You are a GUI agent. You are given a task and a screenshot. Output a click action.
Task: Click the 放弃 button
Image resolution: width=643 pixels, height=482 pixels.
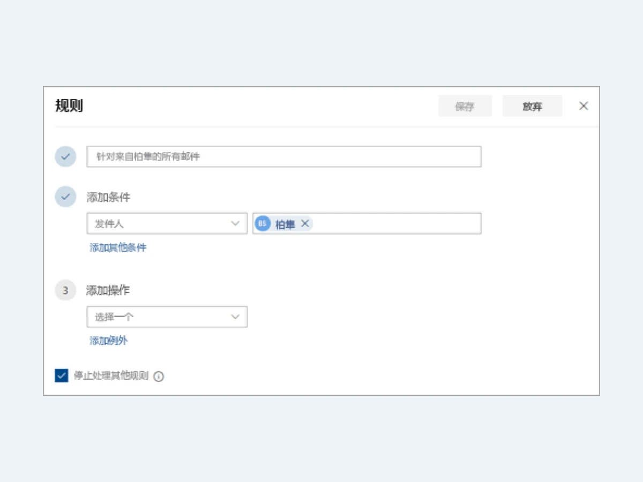pyautogui.click(x=532, y=106)
